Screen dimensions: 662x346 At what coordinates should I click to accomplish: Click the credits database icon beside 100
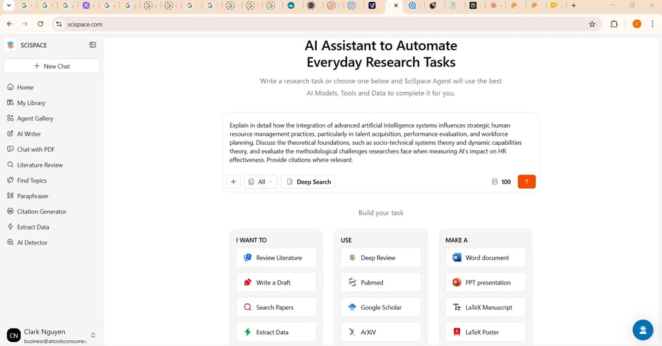tap(495, 182)
